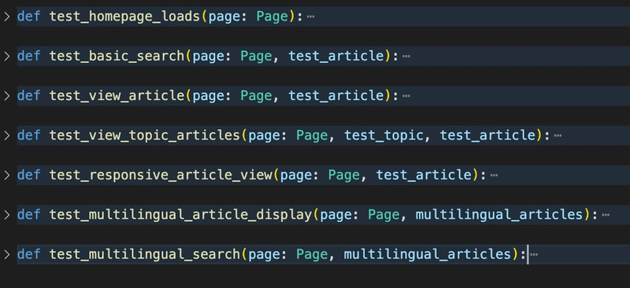The image size is (630, 288).
Task: Place cursor in function name test_view_article
Action: click(x=117, y=96)
